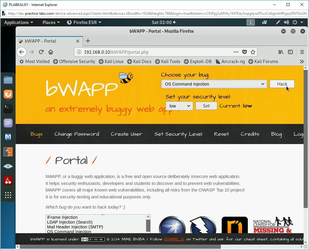This screenshot has height=250, width=309.
Task: Click the volume icon in the top panel
Action: (x=286, y=22)
